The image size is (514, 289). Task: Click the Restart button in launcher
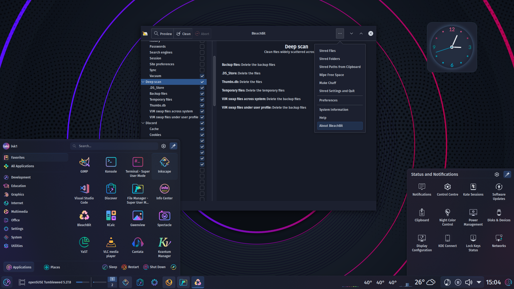130,267
